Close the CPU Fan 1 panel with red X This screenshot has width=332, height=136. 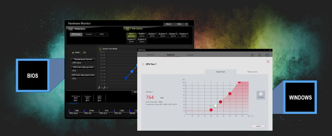(x=268, y=62)
